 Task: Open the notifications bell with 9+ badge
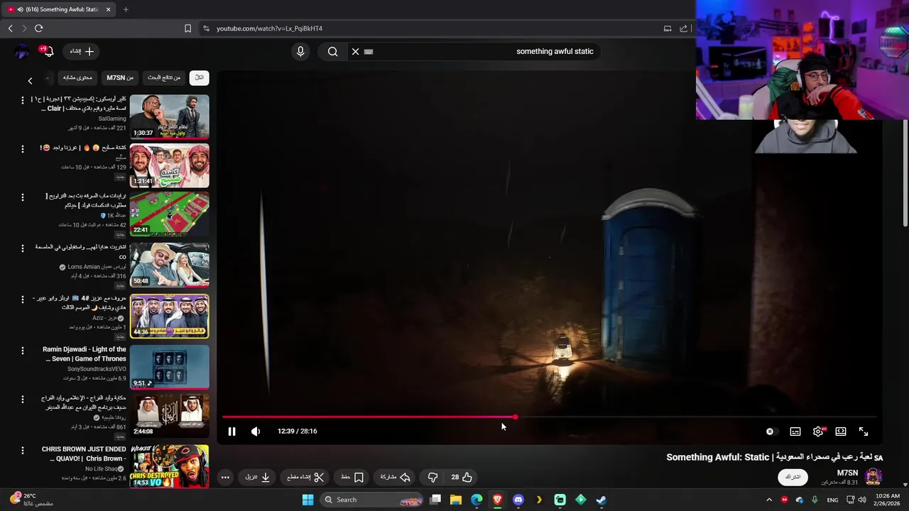pyautogui.click(x=47, y=51)
